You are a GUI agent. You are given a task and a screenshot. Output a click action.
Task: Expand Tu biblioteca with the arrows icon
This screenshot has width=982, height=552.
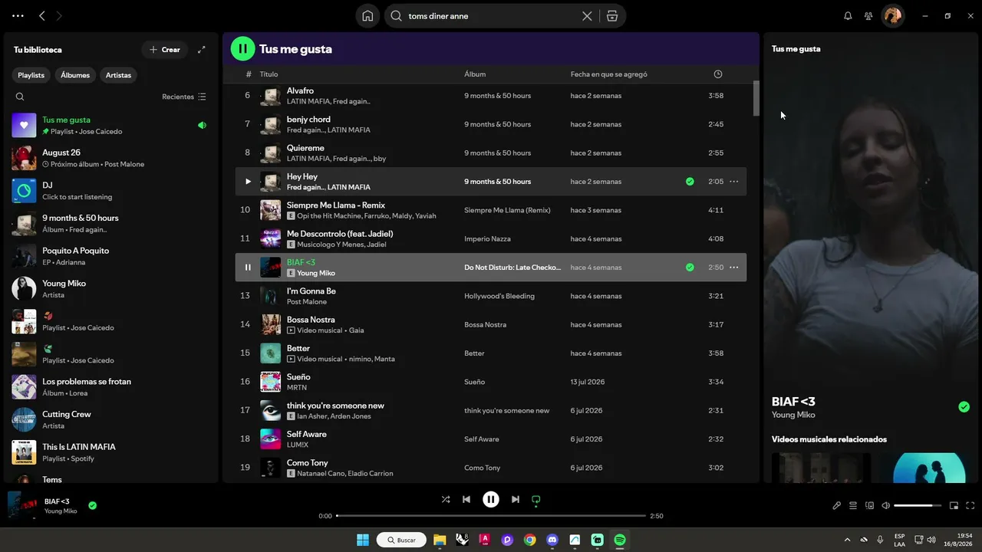202,50
